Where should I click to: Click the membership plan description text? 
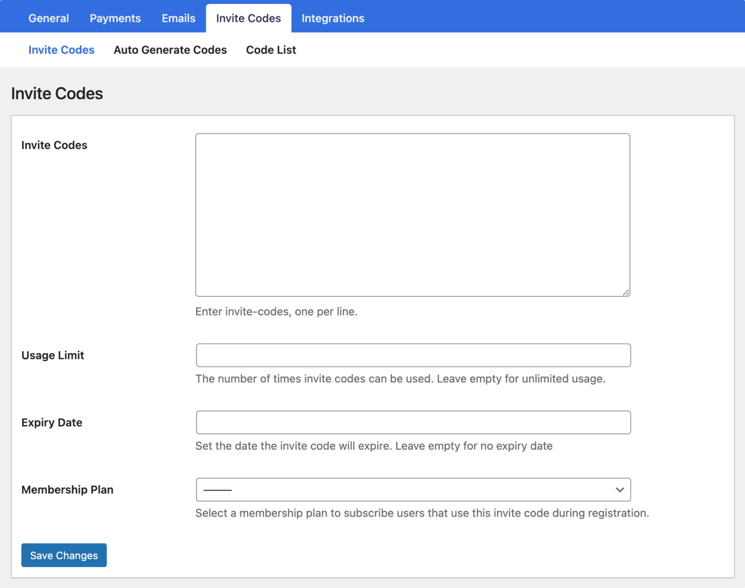(x=422, y=513)
